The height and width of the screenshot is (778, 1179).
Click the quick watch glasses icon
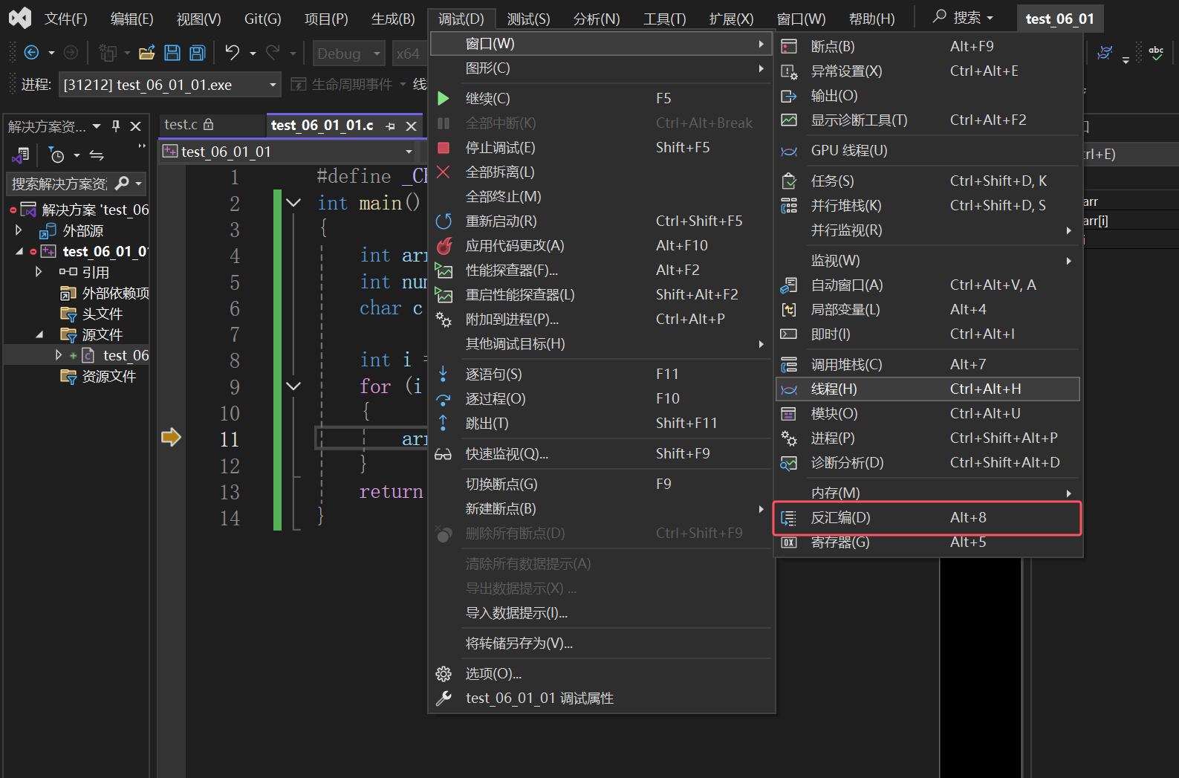[443, 454]
